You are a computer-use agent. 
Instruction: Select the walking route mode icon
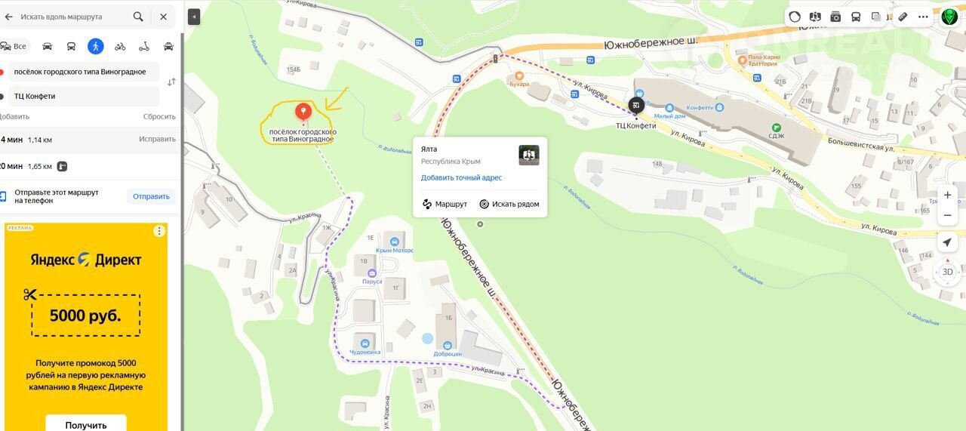[95, 46]
